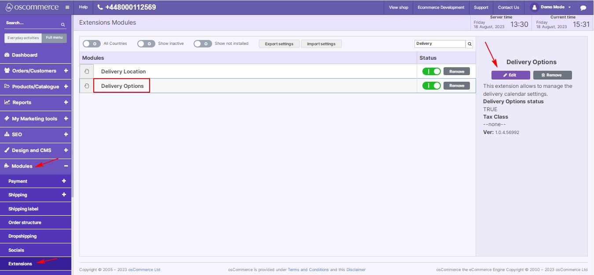The width and height of the screenshot is (594, 275).
Task: Click the Reports chart icon
Action: (7, 102)
